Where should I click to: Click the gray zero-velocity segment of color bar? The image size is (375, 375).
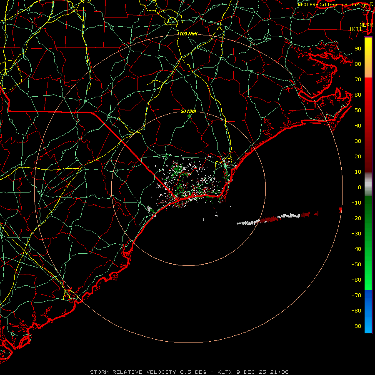[368, 185]
